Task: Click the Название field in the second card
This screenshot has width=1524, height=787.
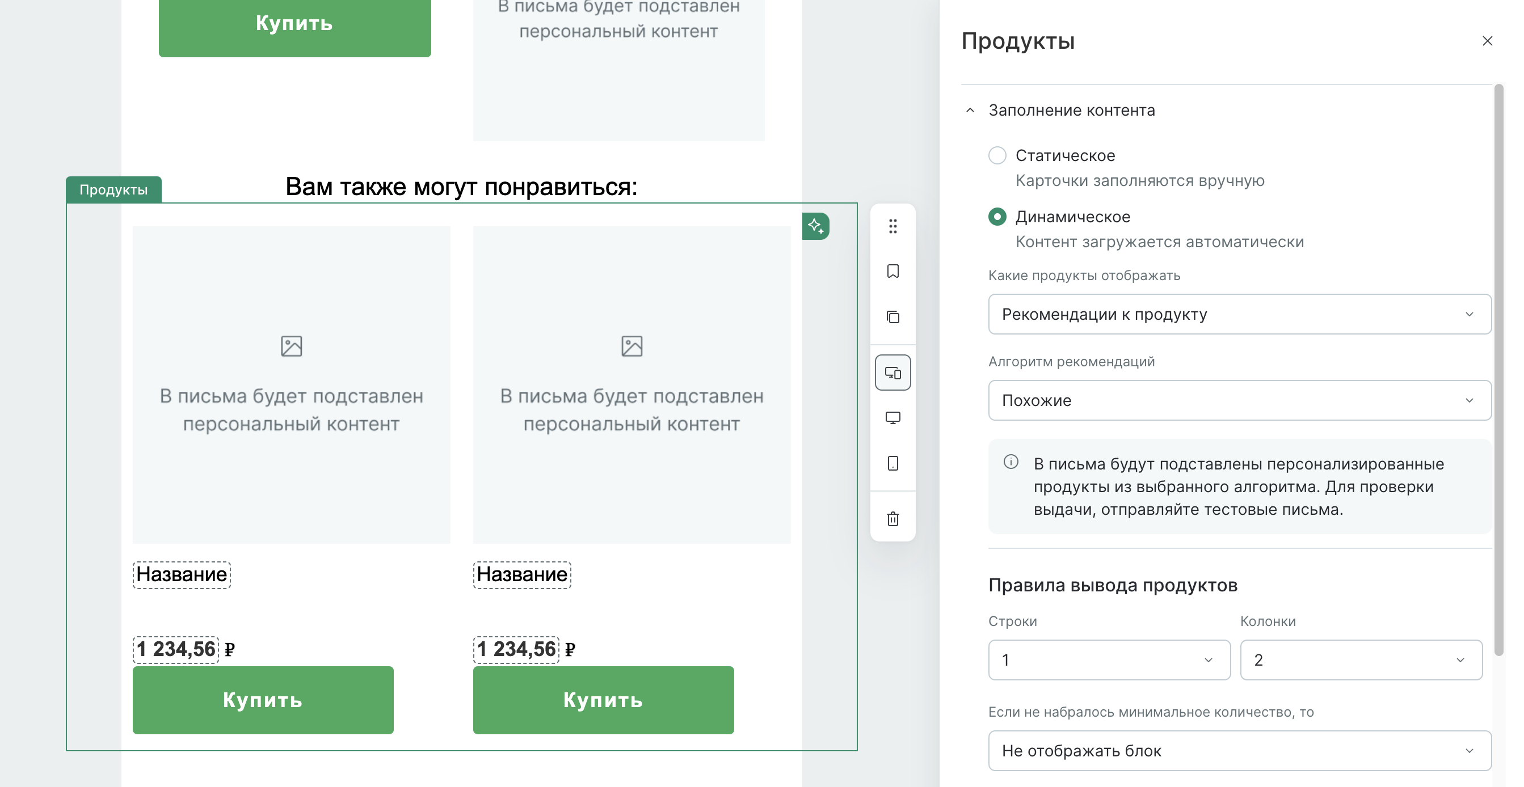Action: [x=523, y=575]
